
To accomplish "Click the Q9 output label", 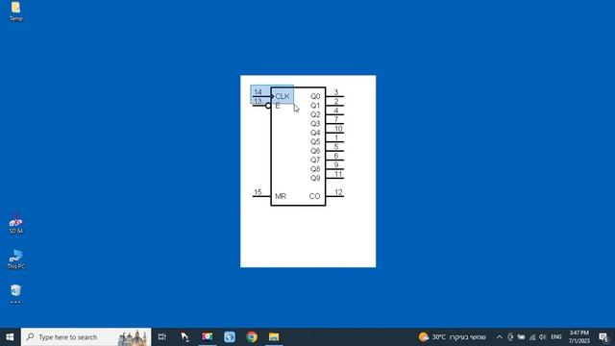I will (x=315, y=178).
